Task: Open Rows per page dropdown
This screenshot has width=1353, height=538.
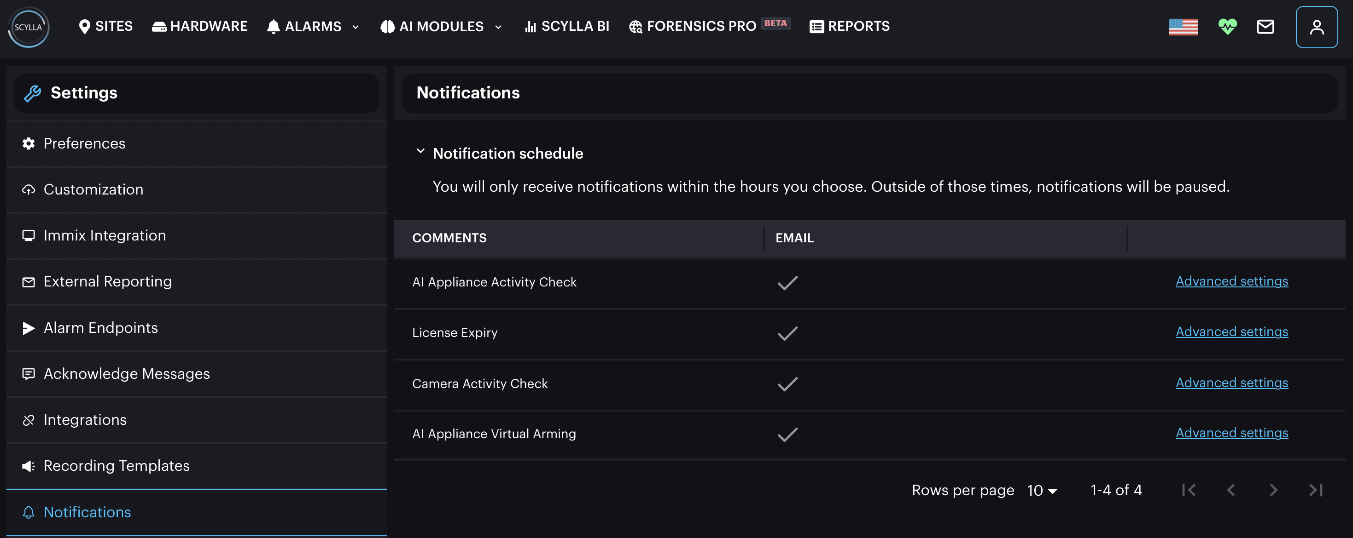Action: [x=1042, y=491]
